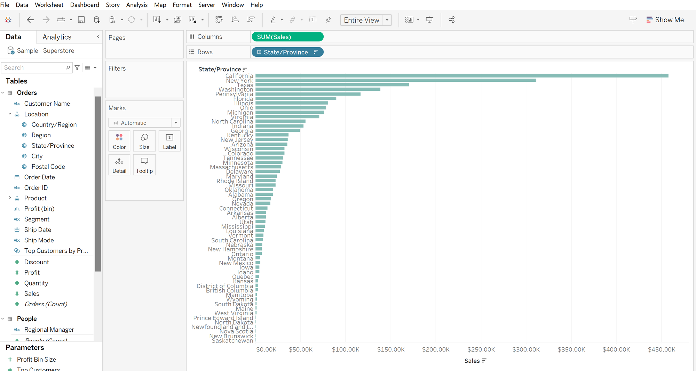Select the Profit Bin Size parameter

37,359
